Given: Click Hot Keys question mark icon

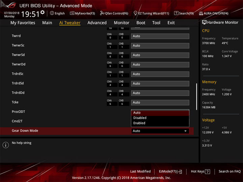Looking at the screenshot, I should (208, 172).
